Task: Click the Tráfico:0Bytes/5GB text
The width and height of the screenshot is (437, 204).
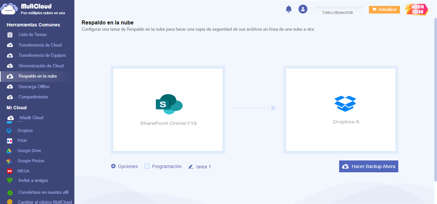Action: 337,12
